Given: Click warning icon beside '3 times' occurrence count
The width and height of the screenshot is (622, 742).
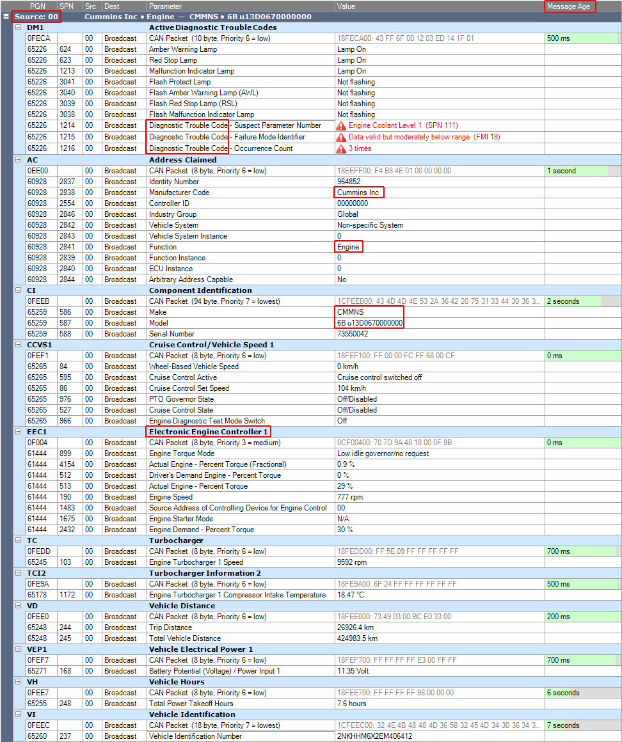Looking at the screenshot, I should coord(342,148).
